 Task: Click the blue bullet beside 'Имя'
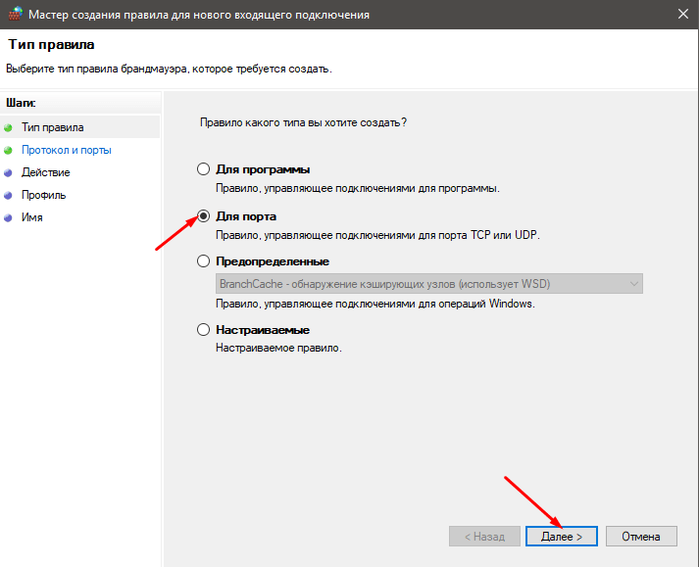(8, 217)
